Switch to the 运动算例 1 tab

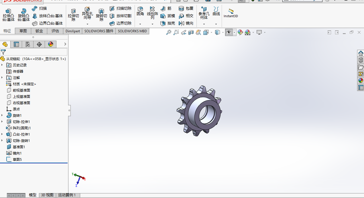click(x=67, y=195)
